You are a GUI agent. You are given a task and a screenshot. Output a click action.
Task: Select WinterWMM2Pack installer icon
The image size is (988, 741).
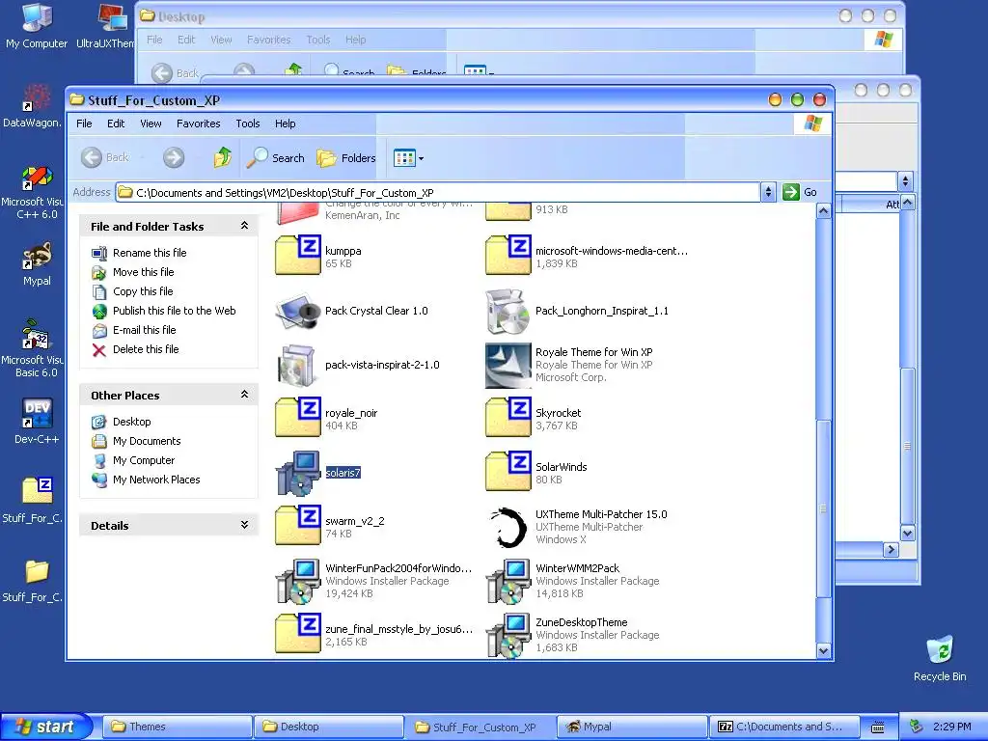point(508,581)
